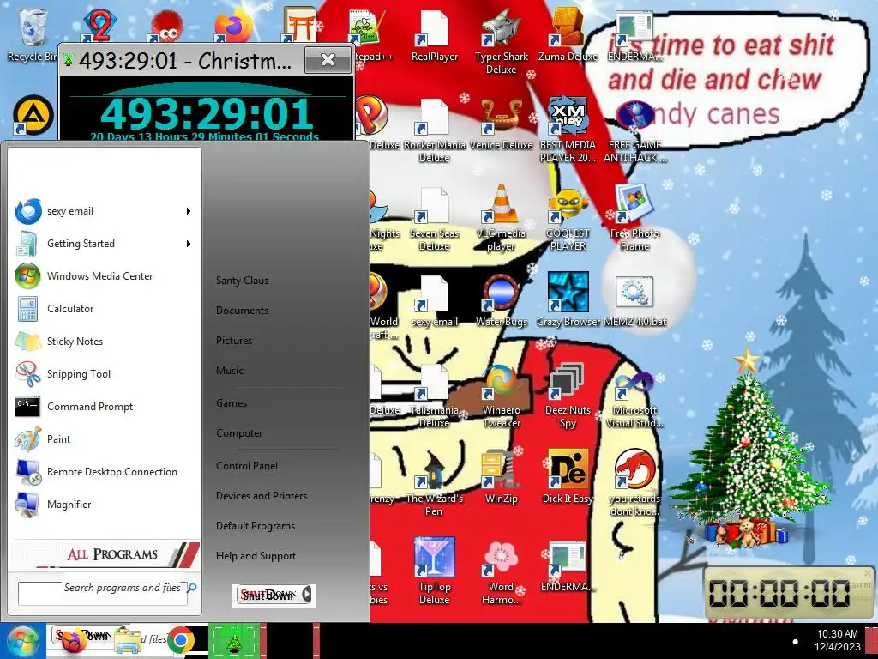
Task: Launch Water Bugs desktop shortcut
Action: pyautogui.click(x=501, y=301)
